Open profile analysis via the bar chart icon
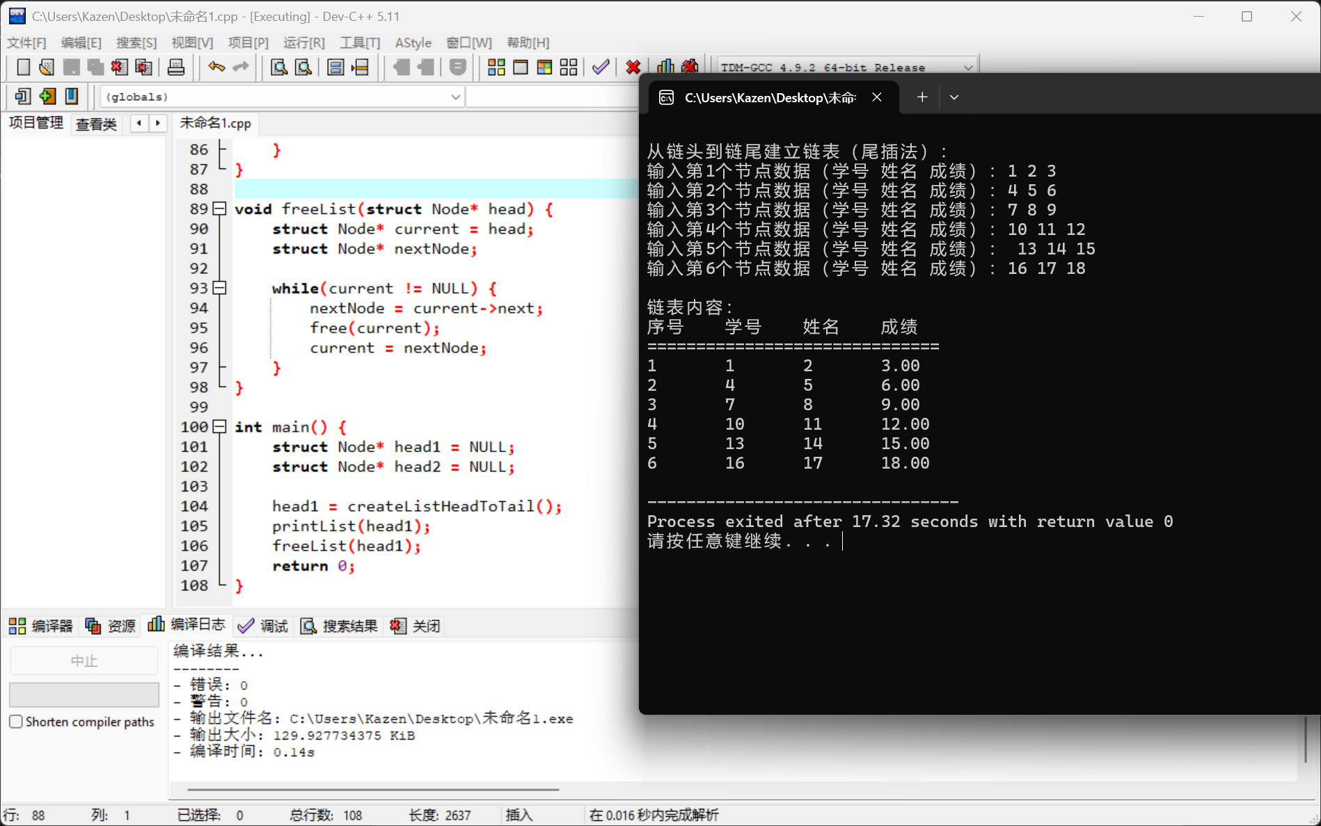 pyautogui.click(x=665, y=67)
